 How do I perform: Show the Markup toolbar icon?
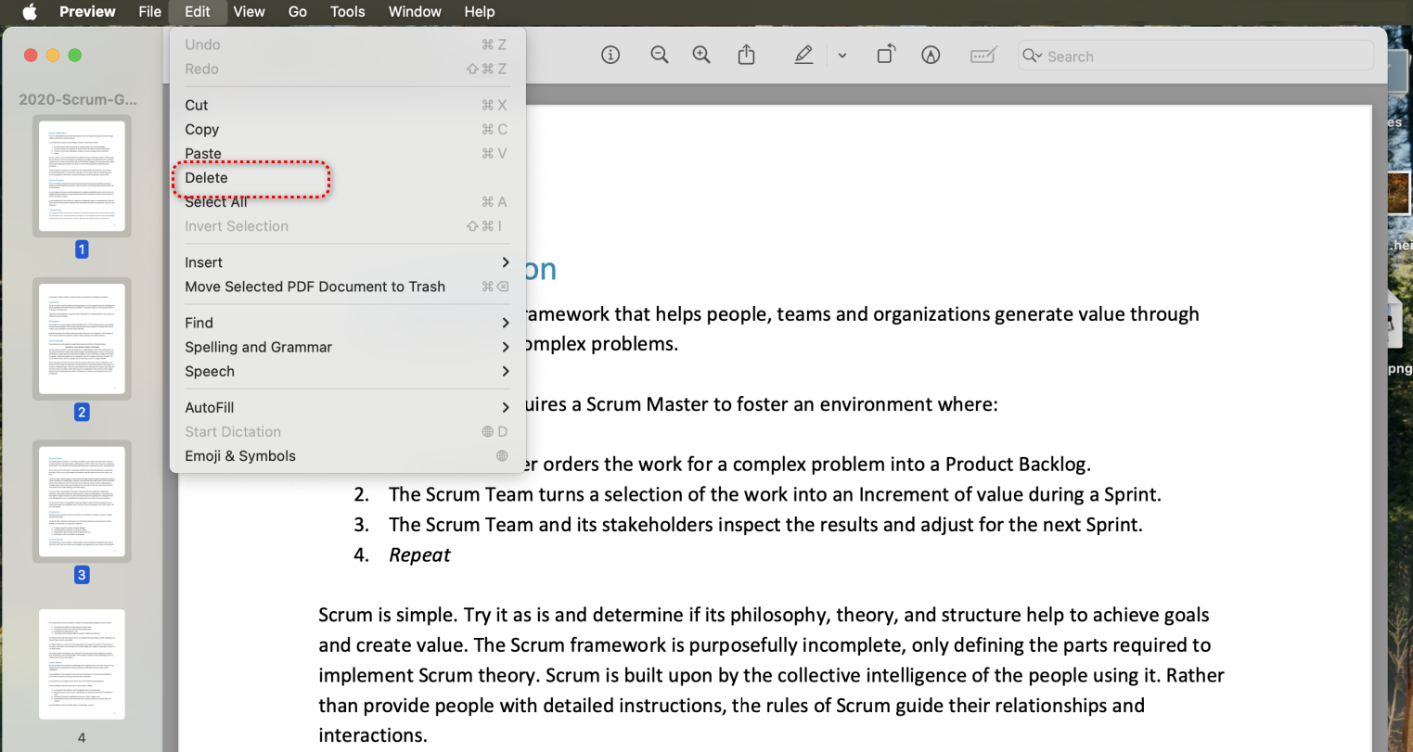coord(931,56)
